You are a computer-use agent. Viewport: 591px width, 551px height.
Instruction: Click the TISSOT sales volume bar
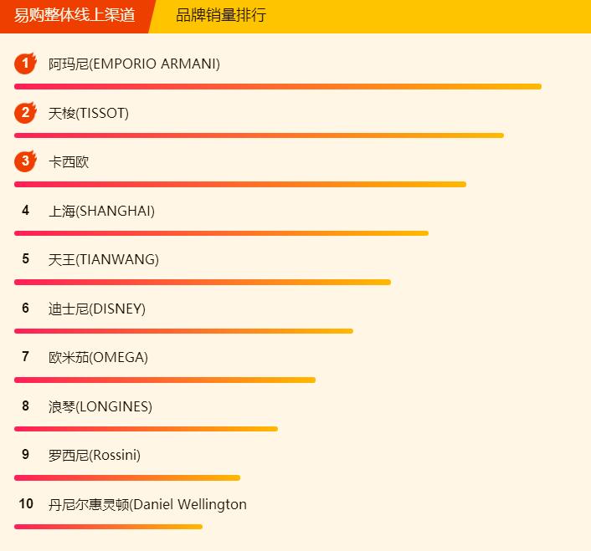pyautogui.click(x=259, y=135)
